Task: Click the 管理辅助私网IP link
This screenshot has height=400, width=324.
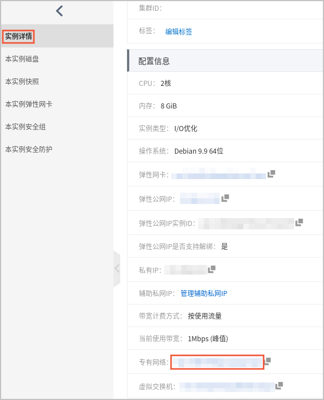Action: pyautogui.click(x=204, y=293)
